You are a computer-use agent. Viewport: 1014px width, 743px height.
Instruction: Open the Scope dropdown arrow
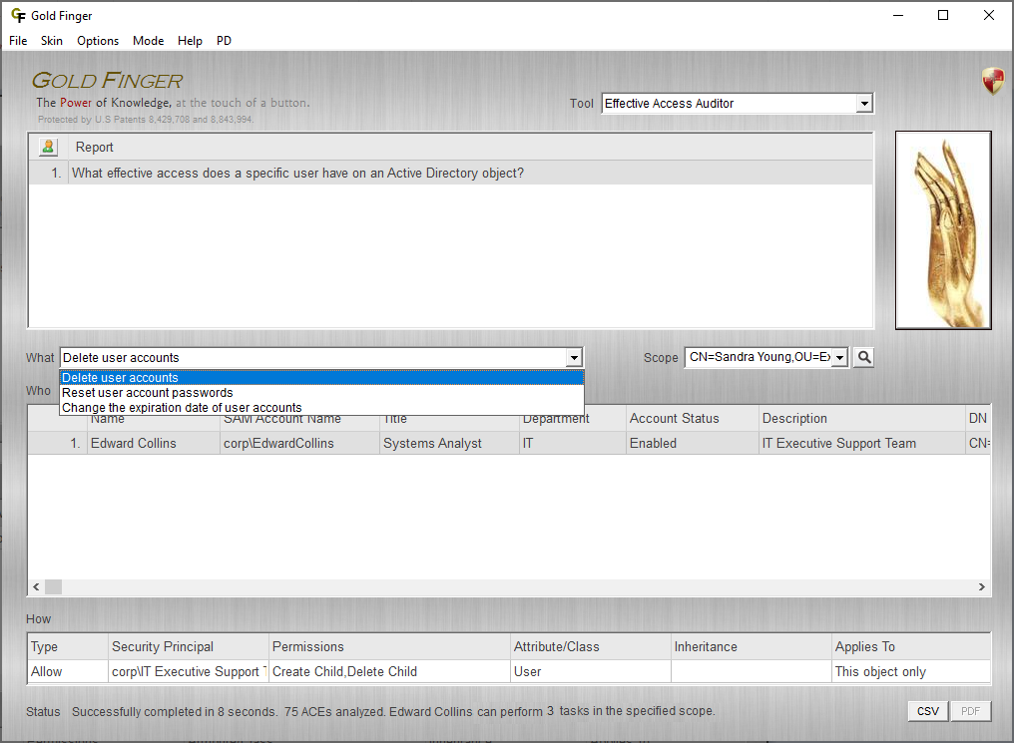pos(839,357)
